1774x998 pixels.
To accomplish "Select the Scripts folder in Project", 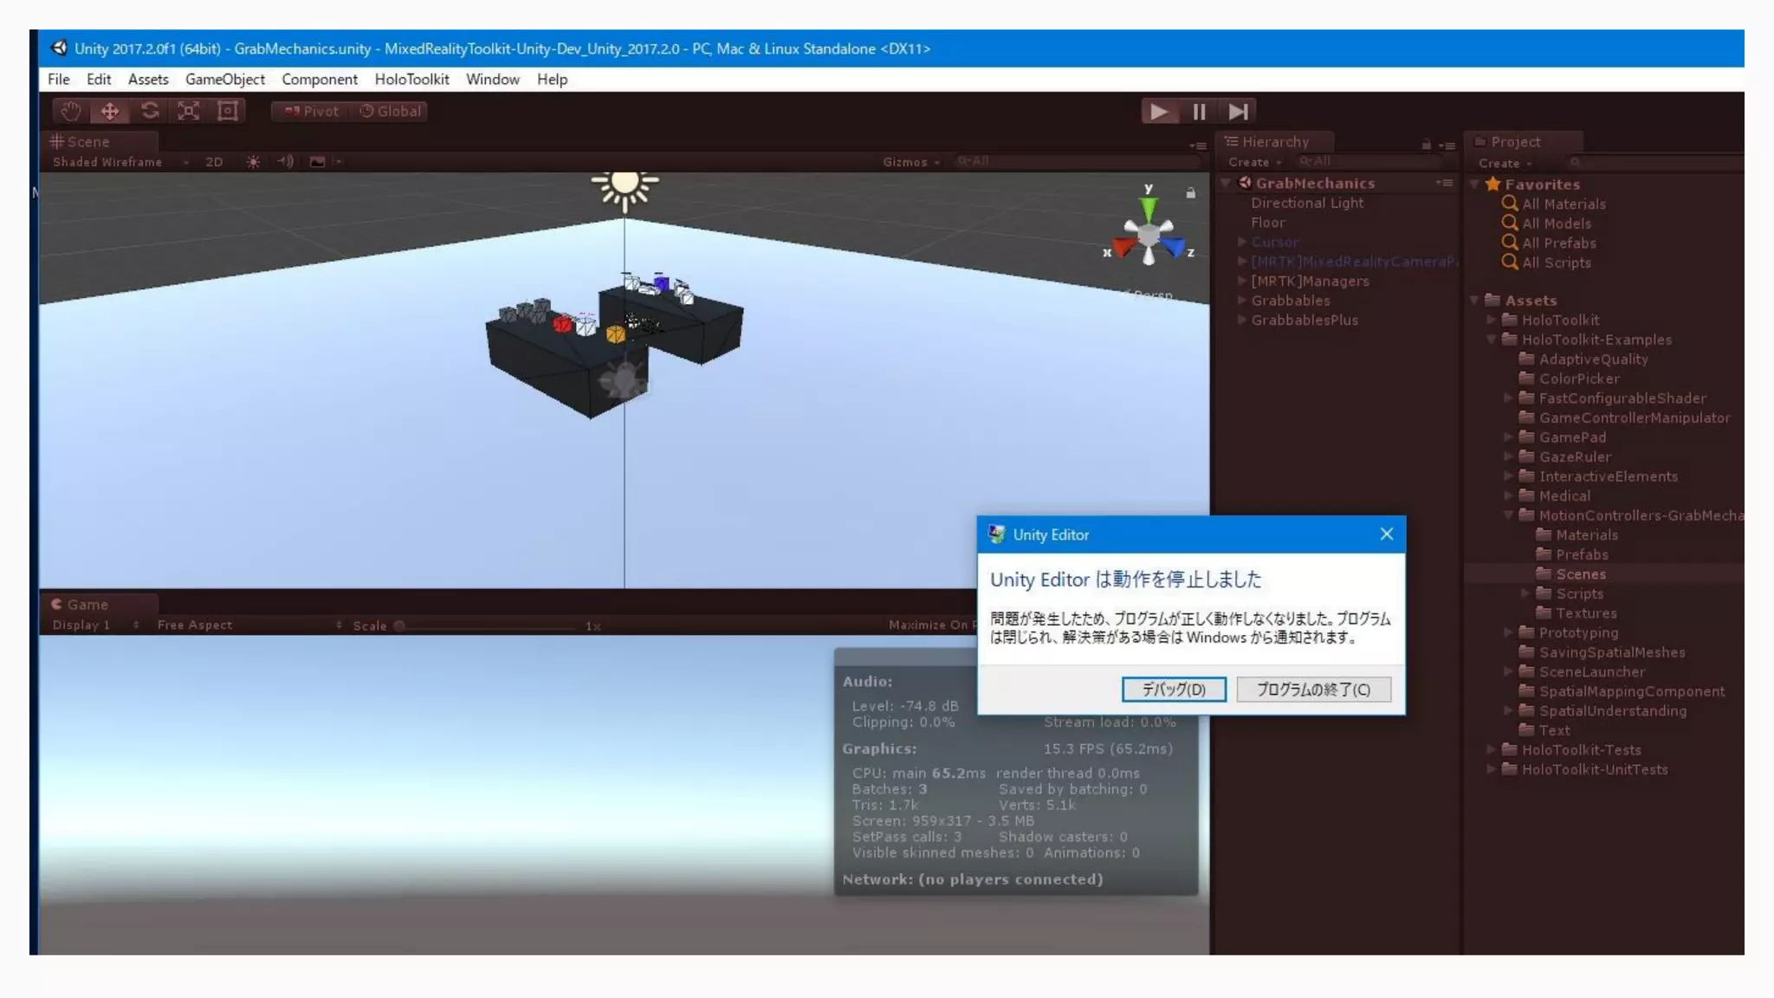I will (x=1579, y=594).
